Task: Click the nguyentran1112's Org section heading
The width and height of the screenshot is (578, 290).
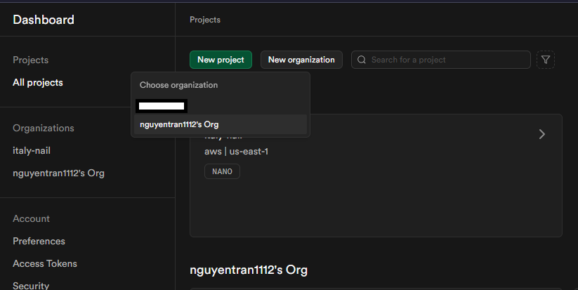Action: (249, 270)
